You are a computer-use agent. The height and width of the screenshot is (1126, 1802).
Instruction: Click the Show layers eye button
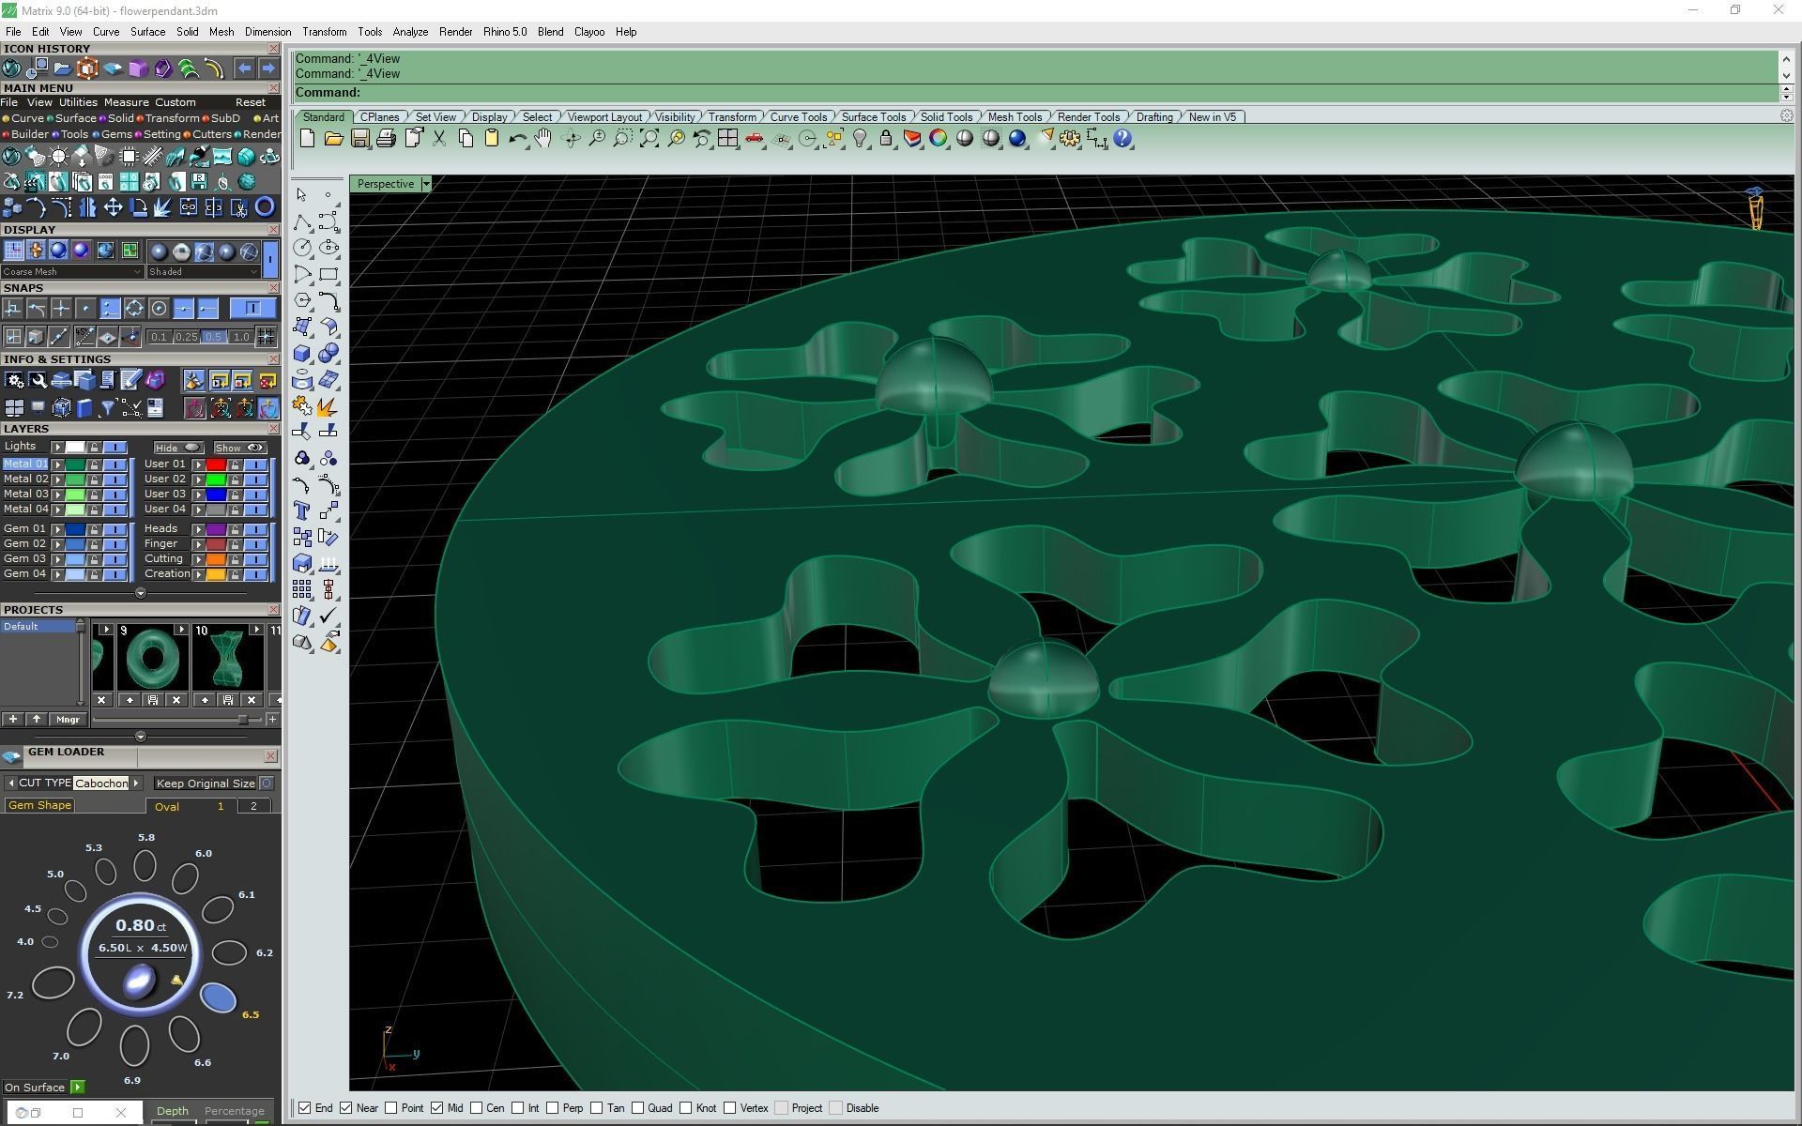(x=240, y=448)
